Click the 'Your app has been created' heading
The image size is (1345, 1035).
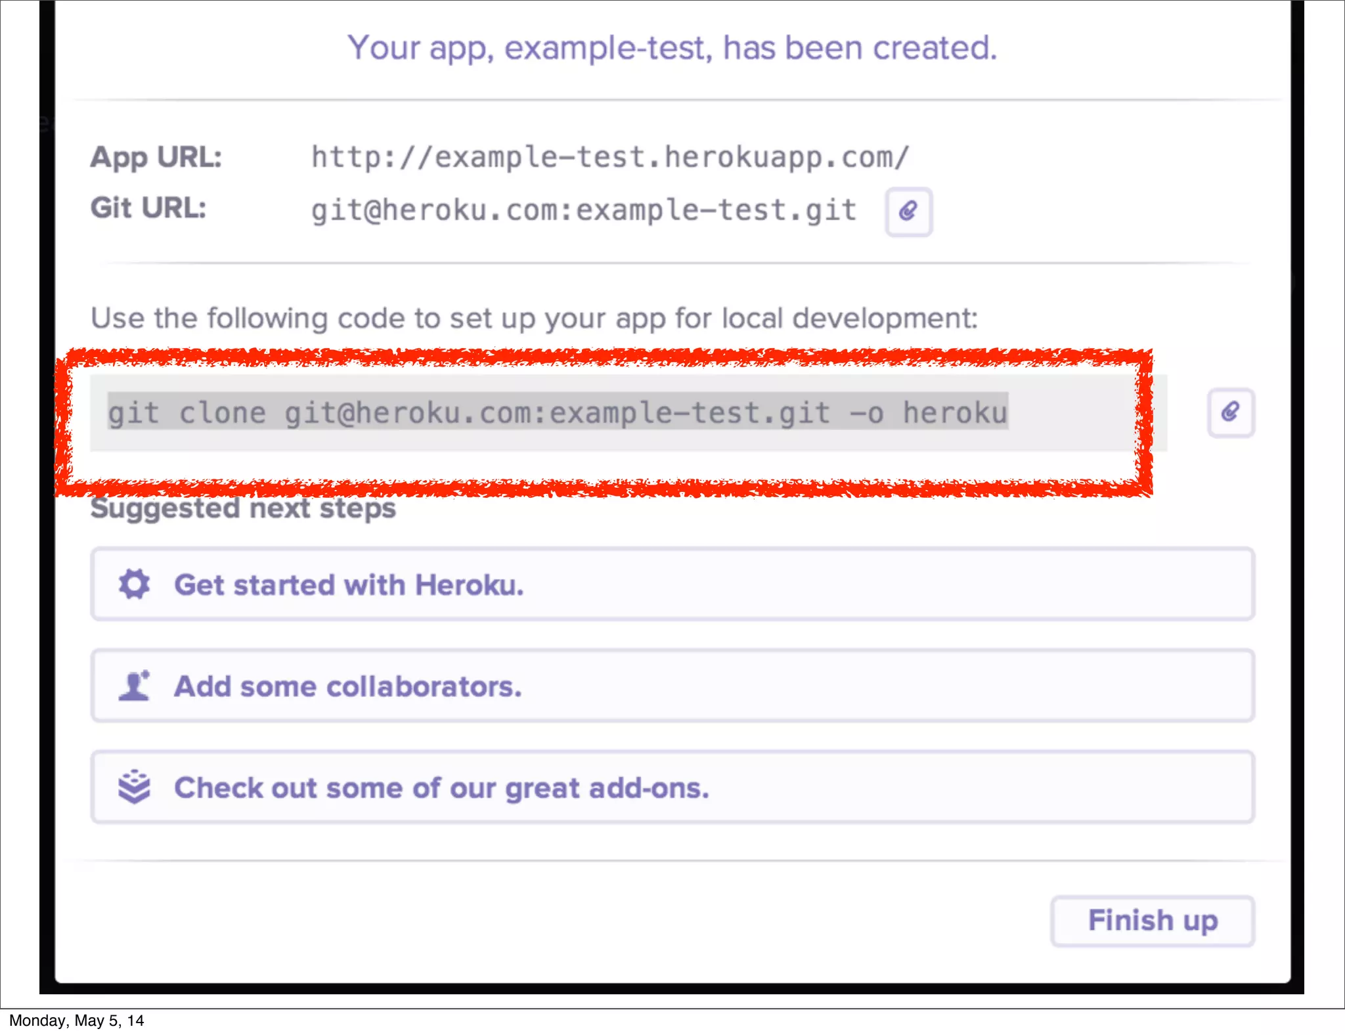pos(672,48)
